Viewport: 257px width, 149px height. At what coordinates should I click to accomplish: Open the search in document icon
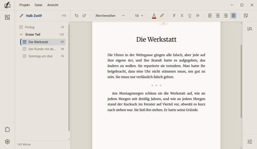coord(250,29)
